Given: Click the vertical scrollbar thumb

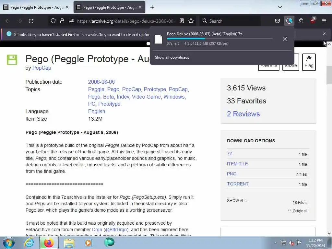Looking at the screenshot, I should pyautogui.click(x=329, y=75).
